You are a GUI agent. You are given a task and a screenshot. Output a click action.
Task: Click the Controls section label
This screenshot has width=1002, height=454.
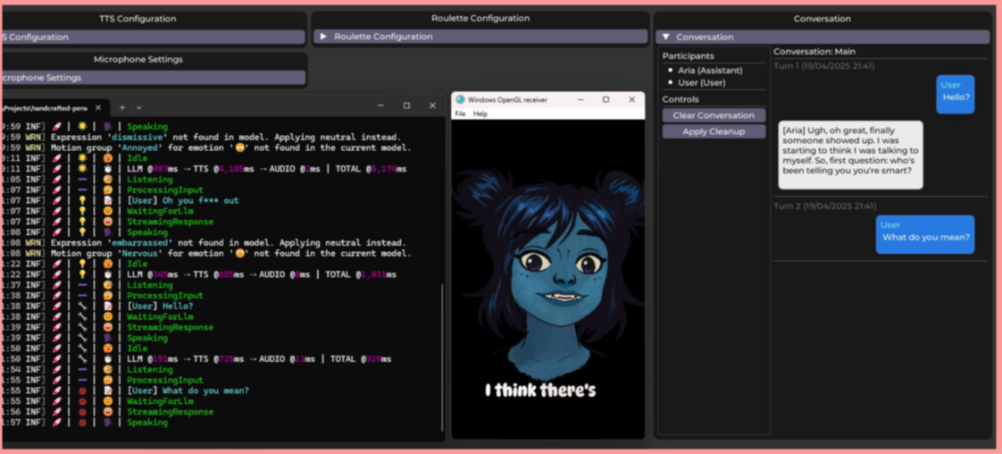[681, 100]
